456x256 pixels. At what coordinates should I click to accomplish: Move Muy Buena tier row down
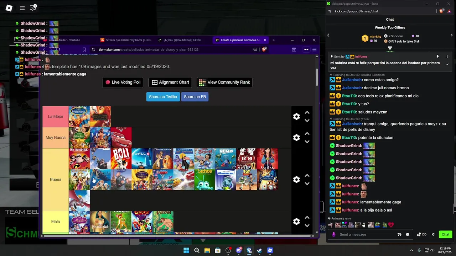tap(307, 142)
